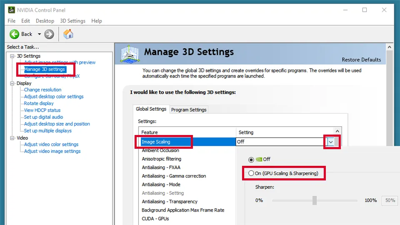This screenshot has height=225, width=400.
Task: Open the File menu
Action: [x=12, y=21]
